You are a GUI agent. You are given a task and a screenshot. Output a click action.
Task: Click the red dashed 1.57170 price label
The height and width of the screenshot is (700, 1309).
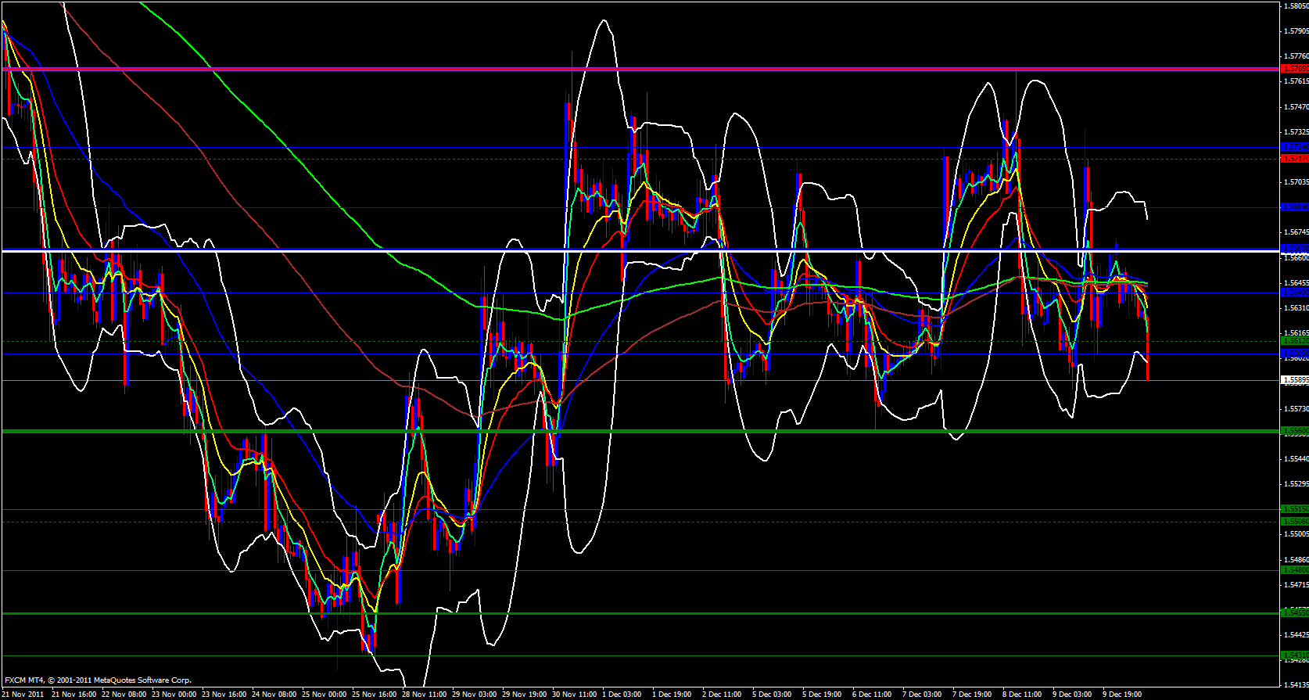1294,159
